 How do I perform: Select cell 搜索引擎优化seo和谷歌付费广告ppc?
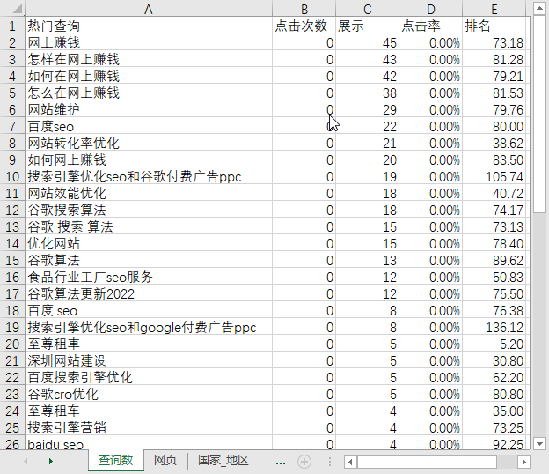click(149, 176)
